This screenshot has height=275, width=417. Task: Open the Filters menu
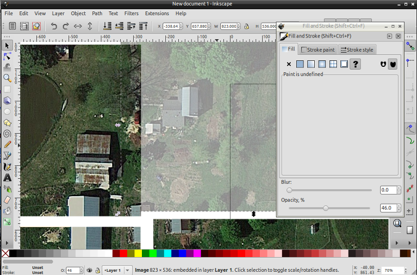pos(132,13)
